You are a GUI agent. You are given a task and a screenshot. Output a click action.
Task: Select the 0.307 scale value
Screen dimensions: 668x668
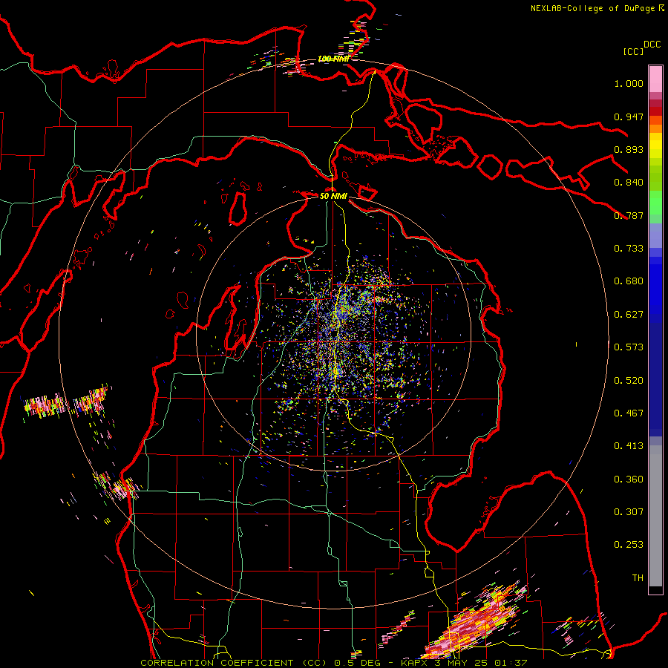point(629,512)
